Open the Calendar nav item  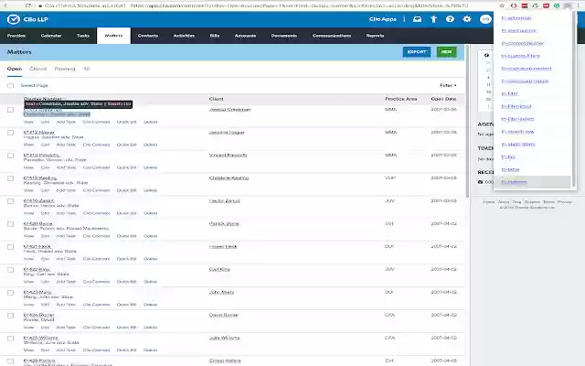[51, 36]
